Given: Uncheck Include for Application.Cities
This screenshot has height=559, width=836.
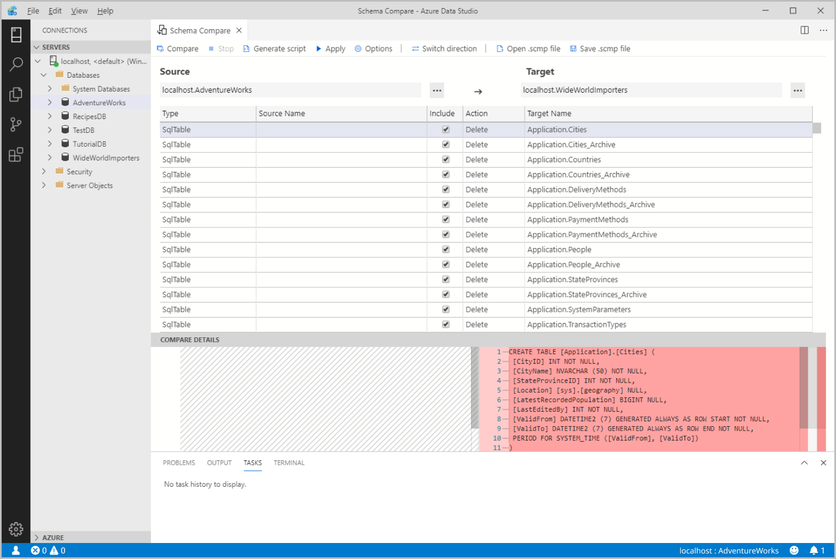Looking at the screenshot, I should (x=446, y=130).
